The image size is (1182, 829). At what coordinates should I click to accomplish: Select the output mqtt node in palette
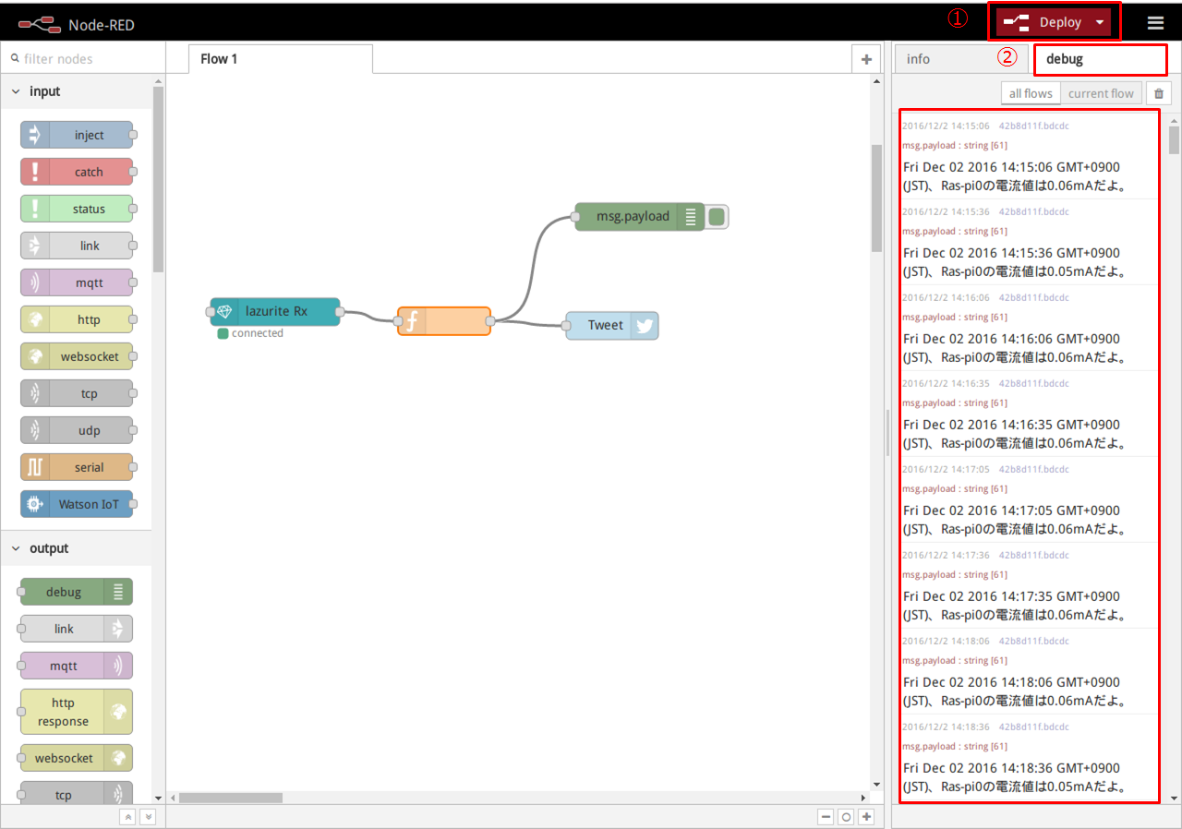(77, 666)
